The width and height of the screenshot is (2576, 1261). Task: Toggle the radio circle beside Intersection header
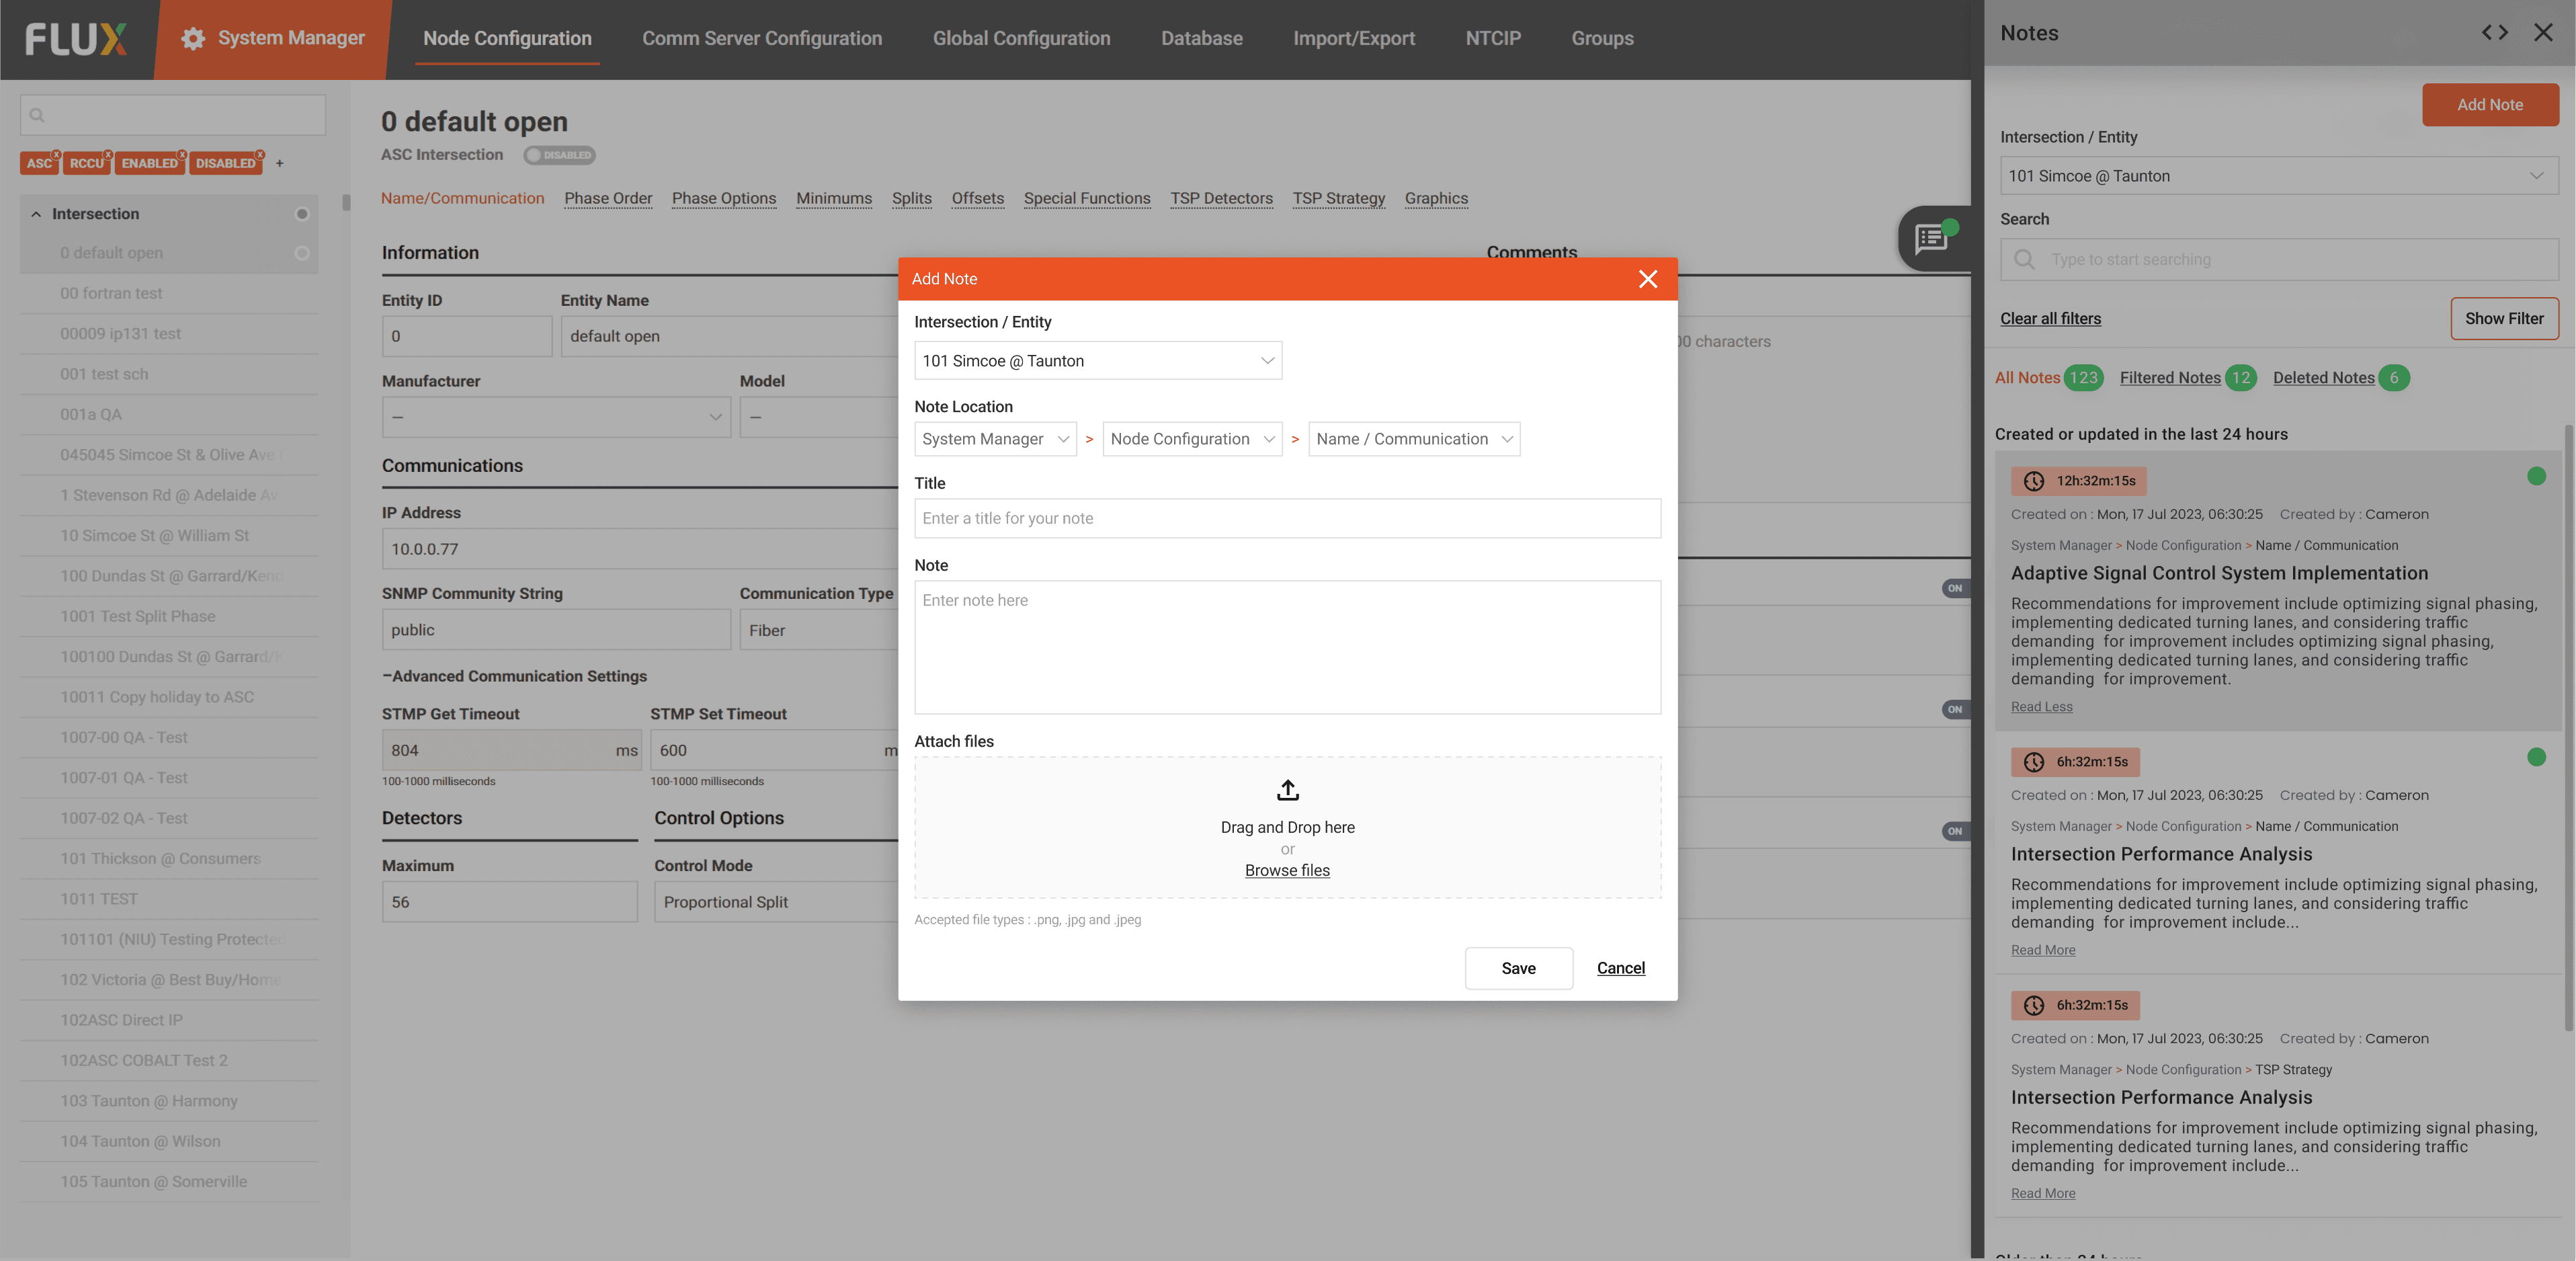pos(302,214)
